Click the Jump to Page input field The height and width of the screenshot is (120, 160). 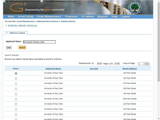pyautogui.click(x=141, y=64)
